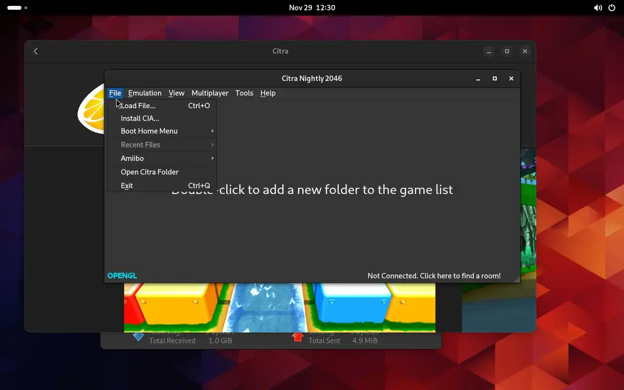The image size is (624, 390).
Task: Open the File menu in Citra
Action: pyautogui.click(x=115, y=93)
